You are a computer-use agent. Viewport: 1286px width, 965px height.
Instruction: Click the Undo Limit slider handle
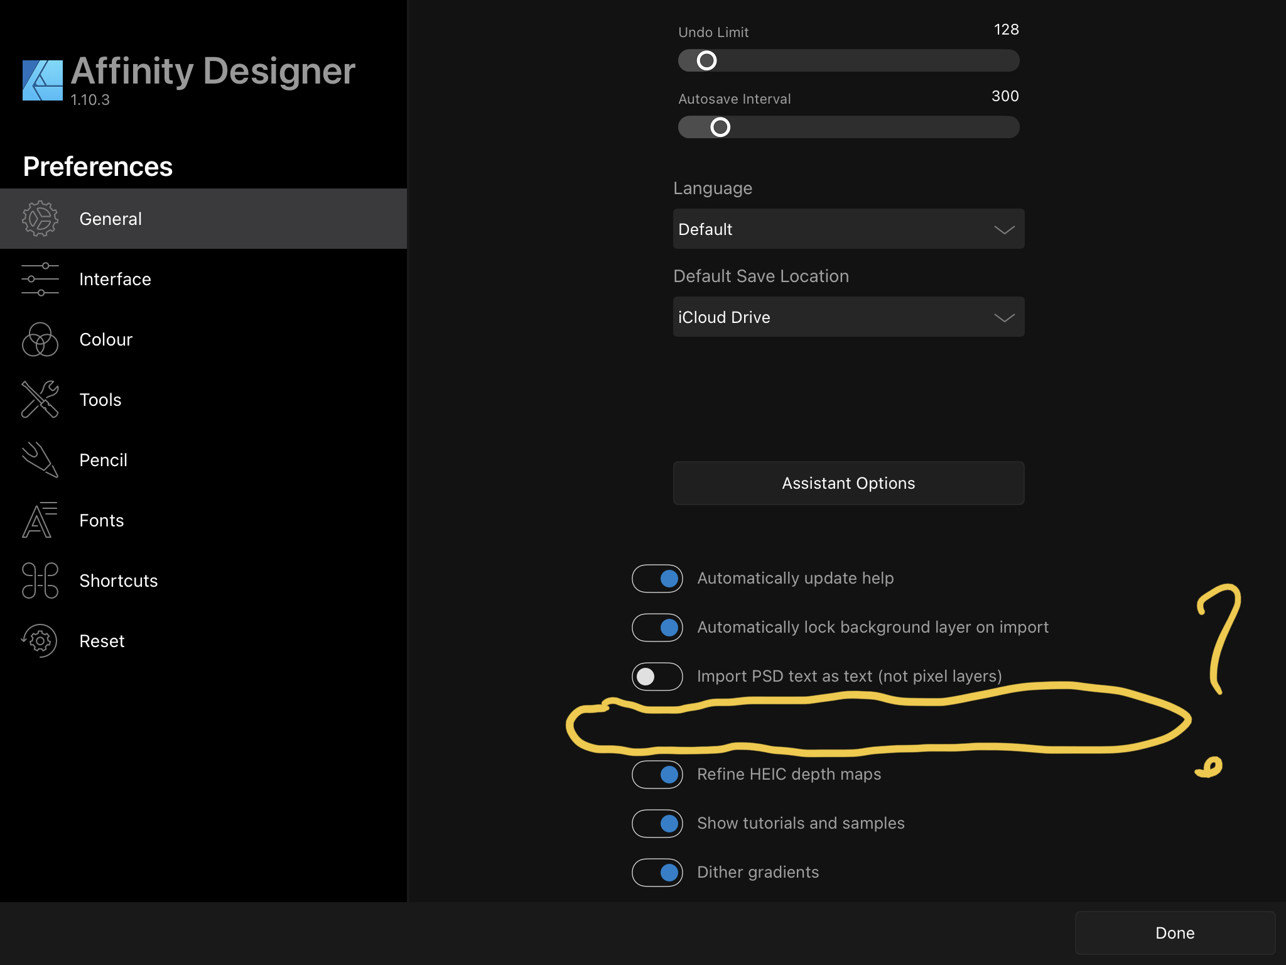coord(706,61)
